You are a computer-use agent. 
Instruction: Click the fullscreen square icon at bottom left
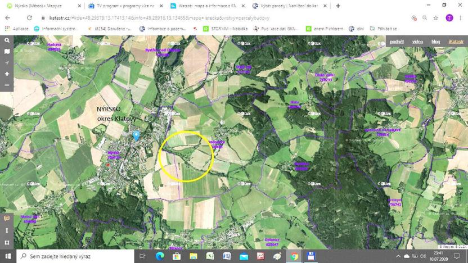click(7, 242)
